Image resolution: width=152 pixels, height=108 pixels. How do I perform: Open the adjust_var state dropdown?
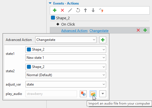pyautogui.click(x=66, y=84)
